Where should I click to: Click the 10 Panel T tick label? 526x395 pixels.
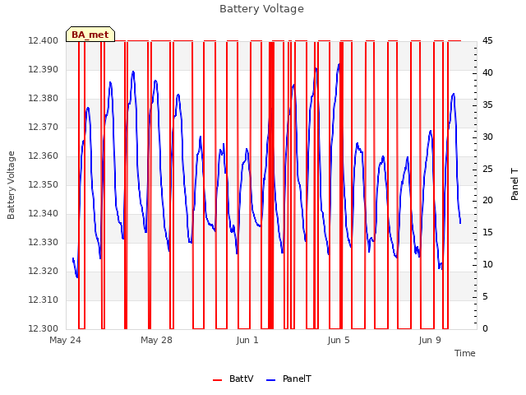pyautogui.click(x=487, y=265)
